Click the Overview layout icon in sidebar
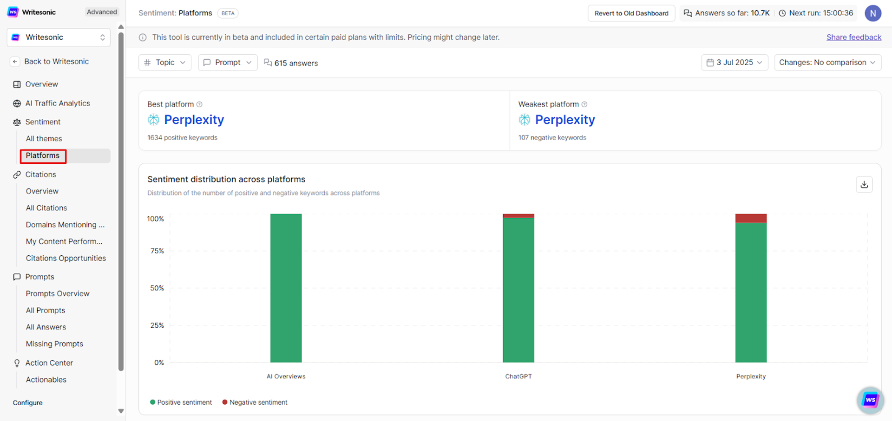 tap(17, 84)
